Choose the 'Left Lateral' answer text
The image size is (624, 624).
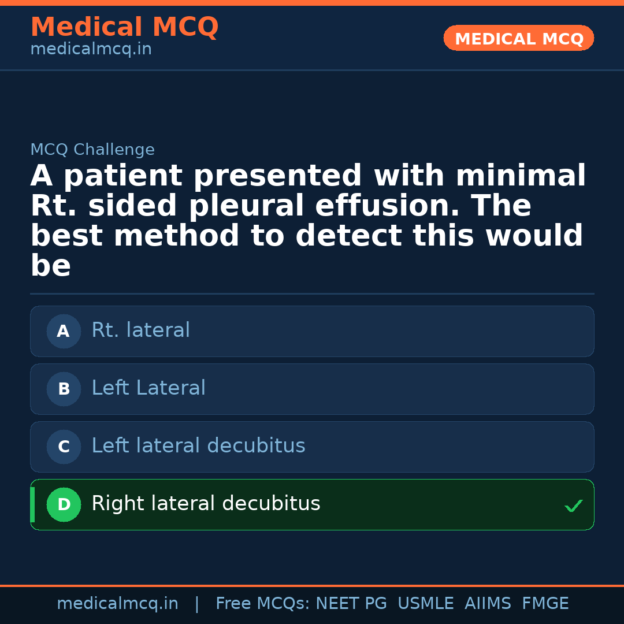point(148,388)
